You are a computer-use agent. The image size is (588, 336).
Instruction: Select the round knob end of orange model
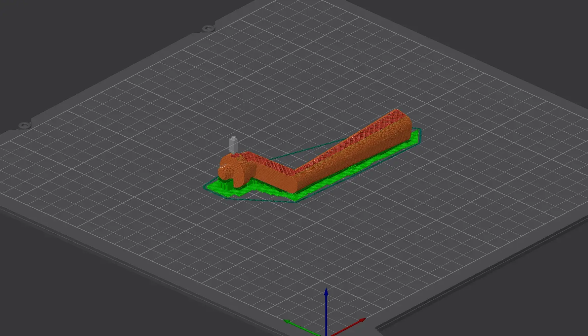pos(224,172)
